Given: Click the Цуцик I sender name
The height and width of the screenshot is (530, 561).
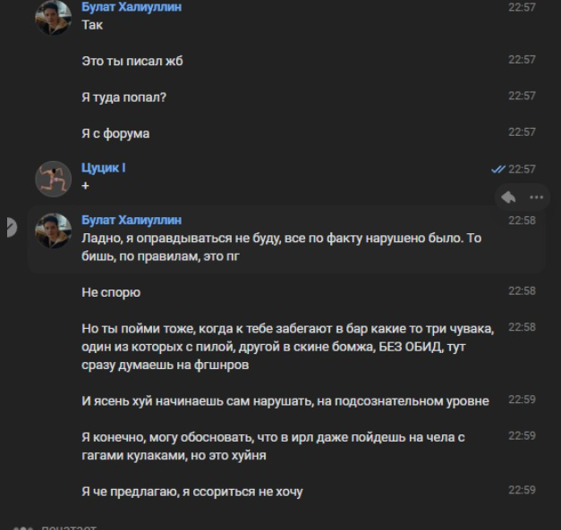Looking at the screenshot, I should tap(103, 168).
